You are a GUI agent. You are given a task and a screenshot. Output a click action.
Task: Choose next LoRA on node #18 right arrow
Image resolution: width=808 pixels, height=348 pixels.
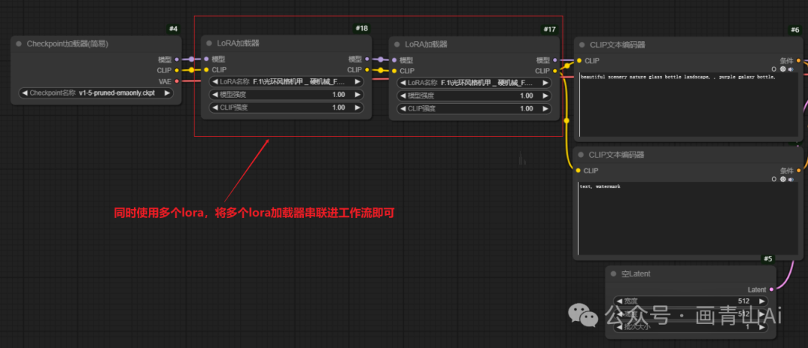point(357,81)
